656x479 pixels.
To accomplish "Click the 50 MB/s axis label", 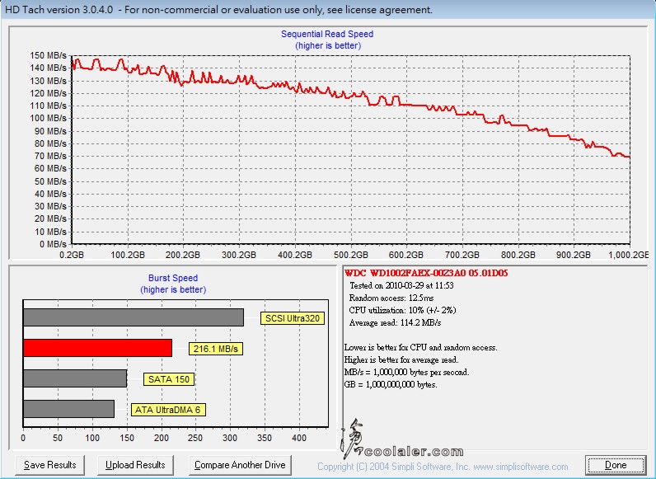I will click(x=50, y=181).
